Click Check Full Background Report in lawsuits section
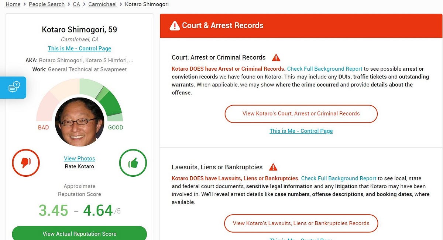Viewport: 443px width, 240px height. 339,178
